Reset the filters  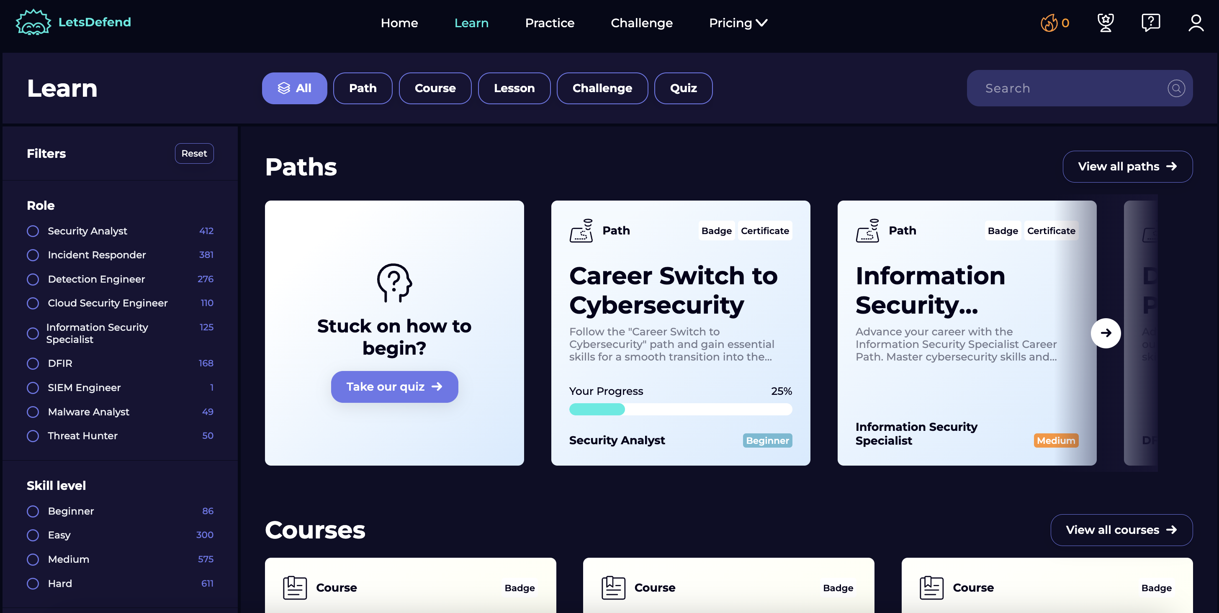click(194, 153)
